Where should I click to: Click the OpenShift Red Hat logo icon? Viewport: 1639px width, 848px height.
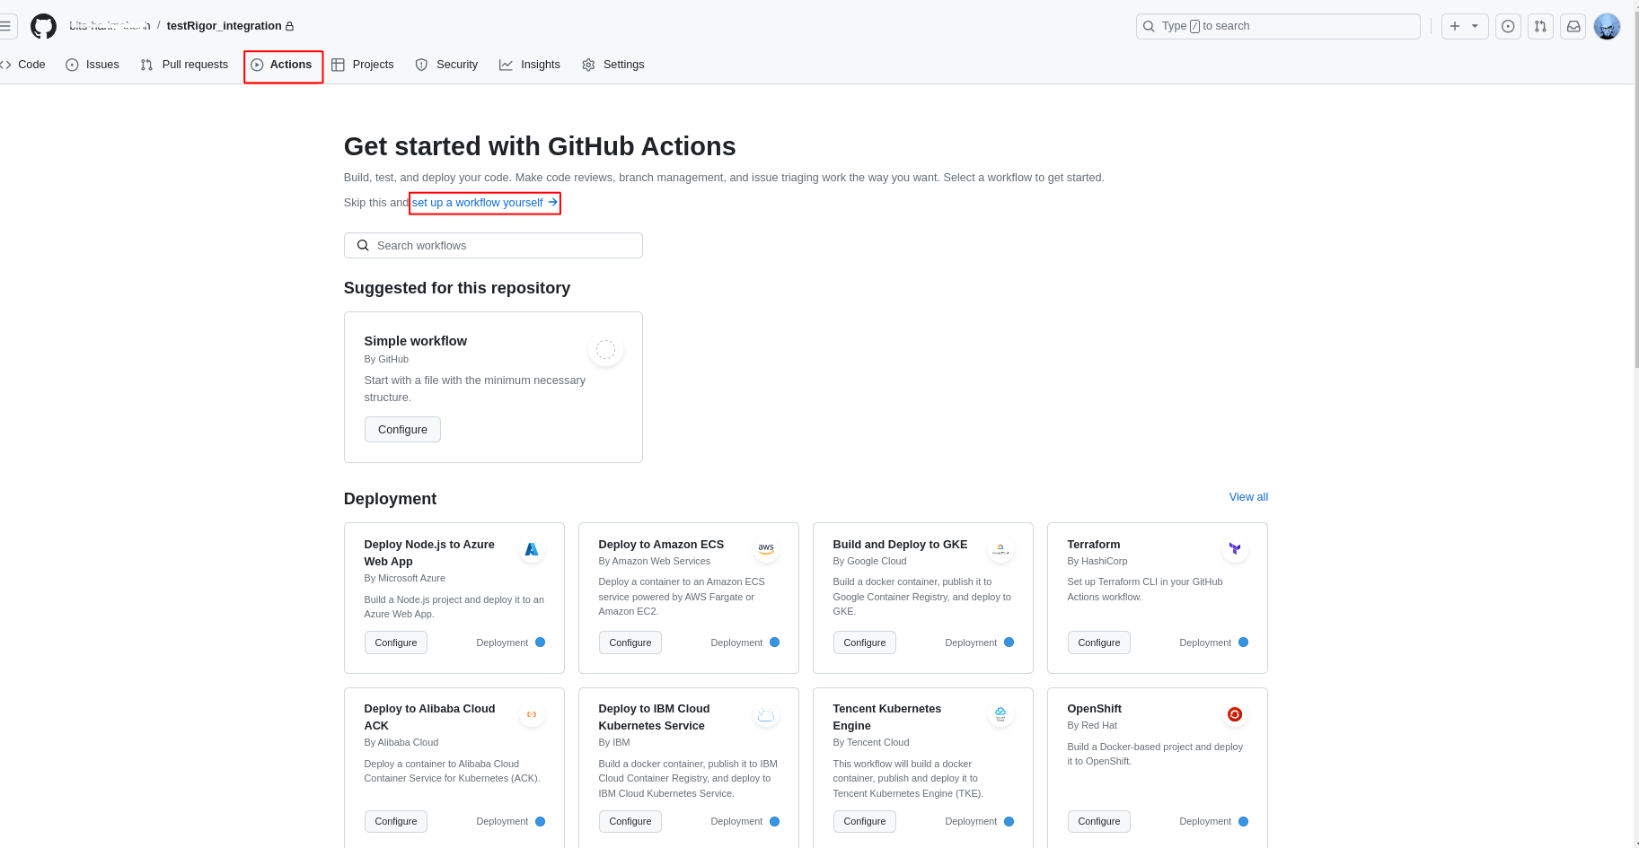[1235, 714]
